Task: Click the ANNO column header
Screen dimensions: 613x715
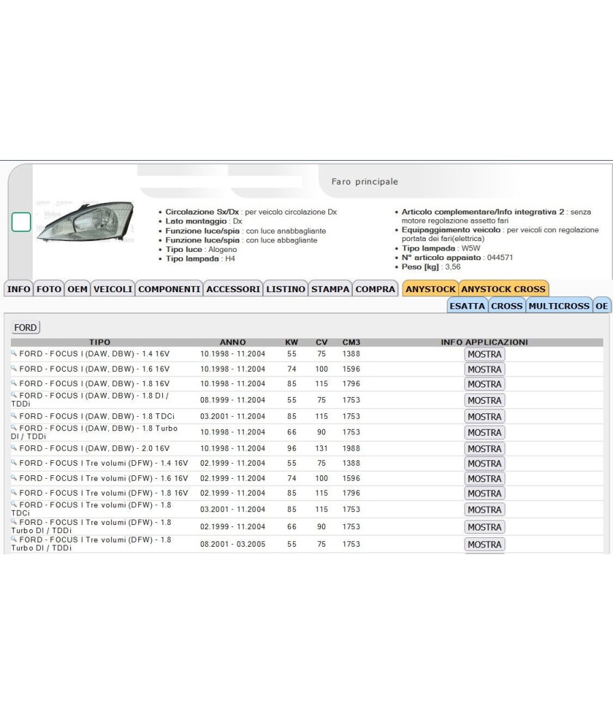Action: pos(233,342)
